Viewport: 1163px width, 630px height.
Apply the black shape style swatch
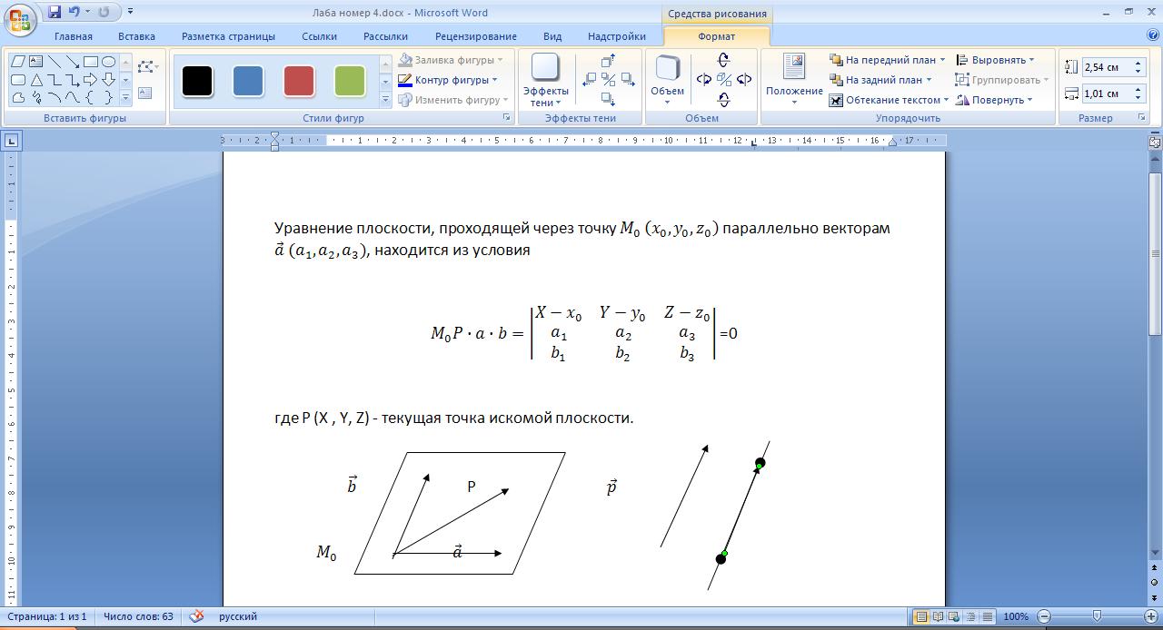pyautogui.click(x=197, y=81)
